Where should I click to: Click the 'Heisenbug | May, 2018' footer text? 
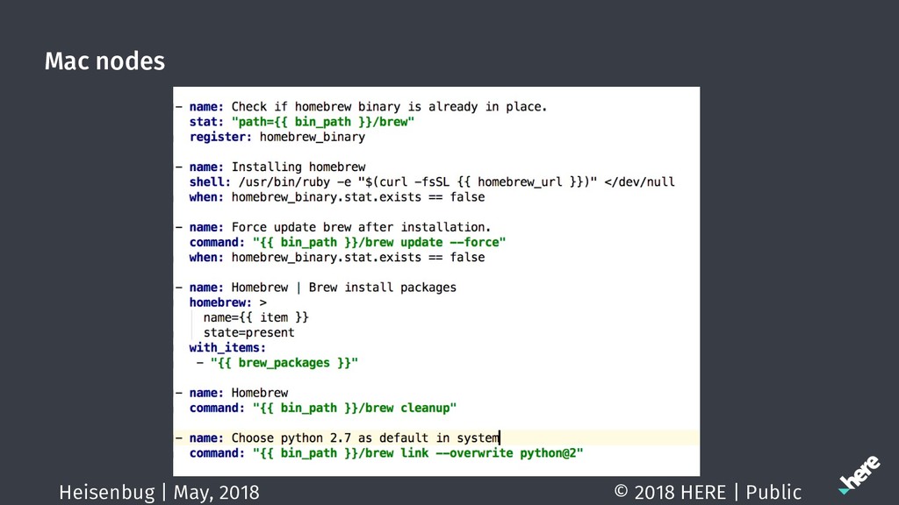pyautogui.click(x=159, y=492)
